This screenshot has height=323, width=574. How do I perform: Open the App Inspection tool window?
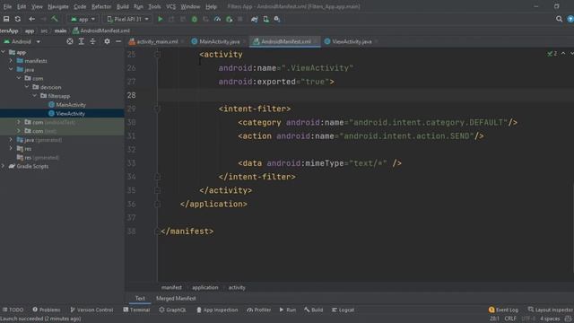[217, 310]
